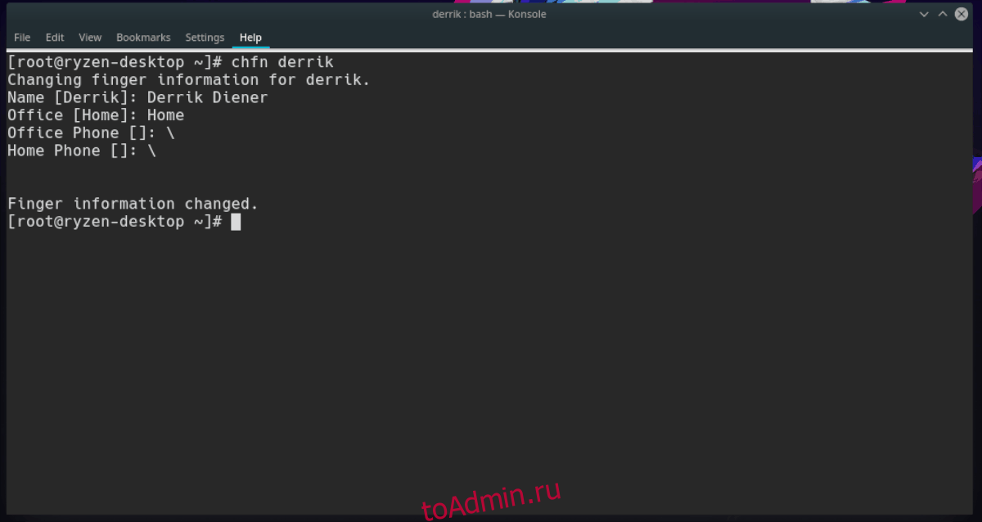The width and height of the screenshot is (982, 522).
Task: Click the 'Home Phone []' prompt line
Action: 82,151
